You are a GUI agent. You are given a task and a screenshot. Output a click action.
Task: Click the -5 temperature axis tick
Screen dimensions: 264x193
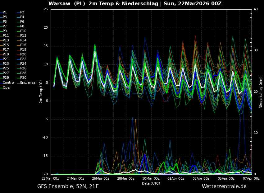point(46,119)
